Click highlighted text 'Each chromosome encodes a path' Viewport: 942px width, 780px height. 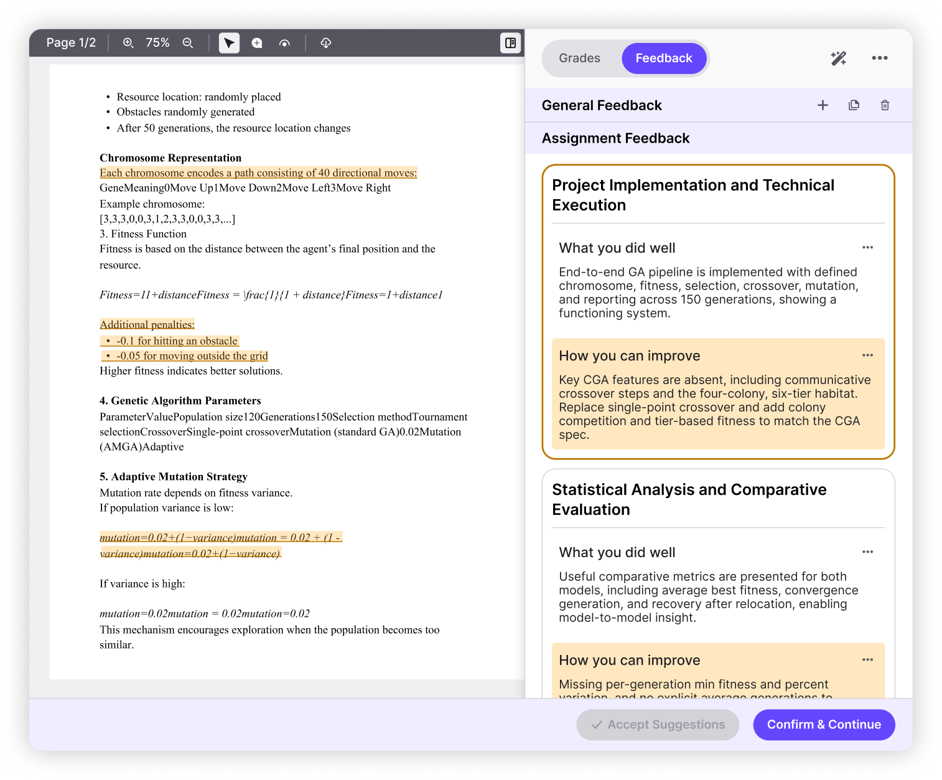[x=258, y=173]
